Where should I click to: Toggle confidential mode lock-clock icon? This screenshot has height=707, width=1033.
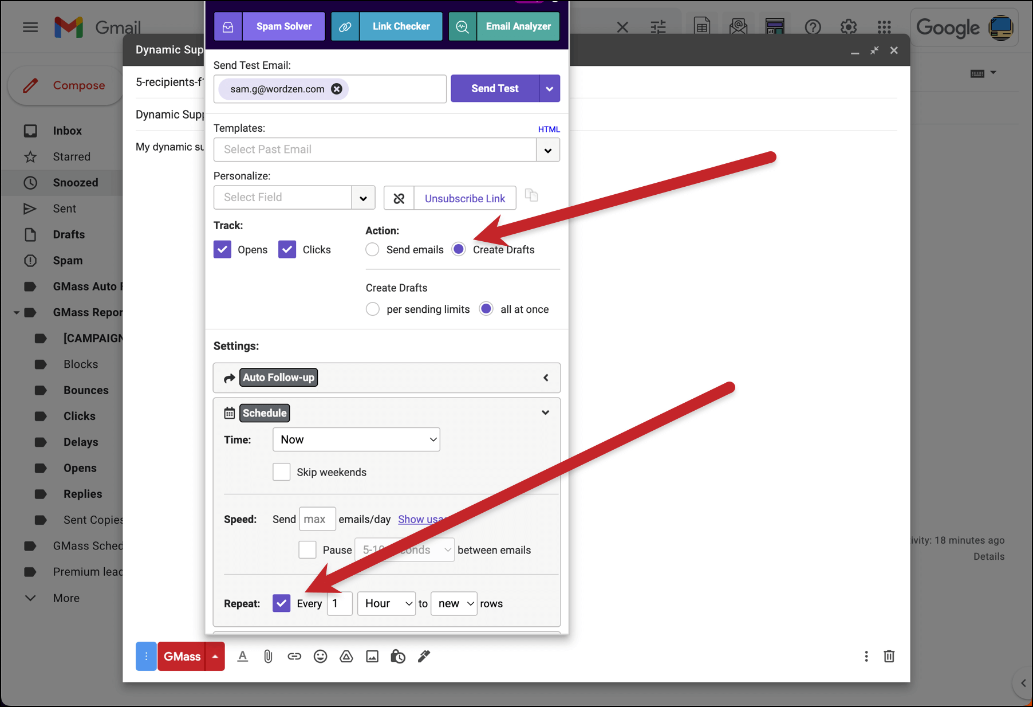coord(398,657)
